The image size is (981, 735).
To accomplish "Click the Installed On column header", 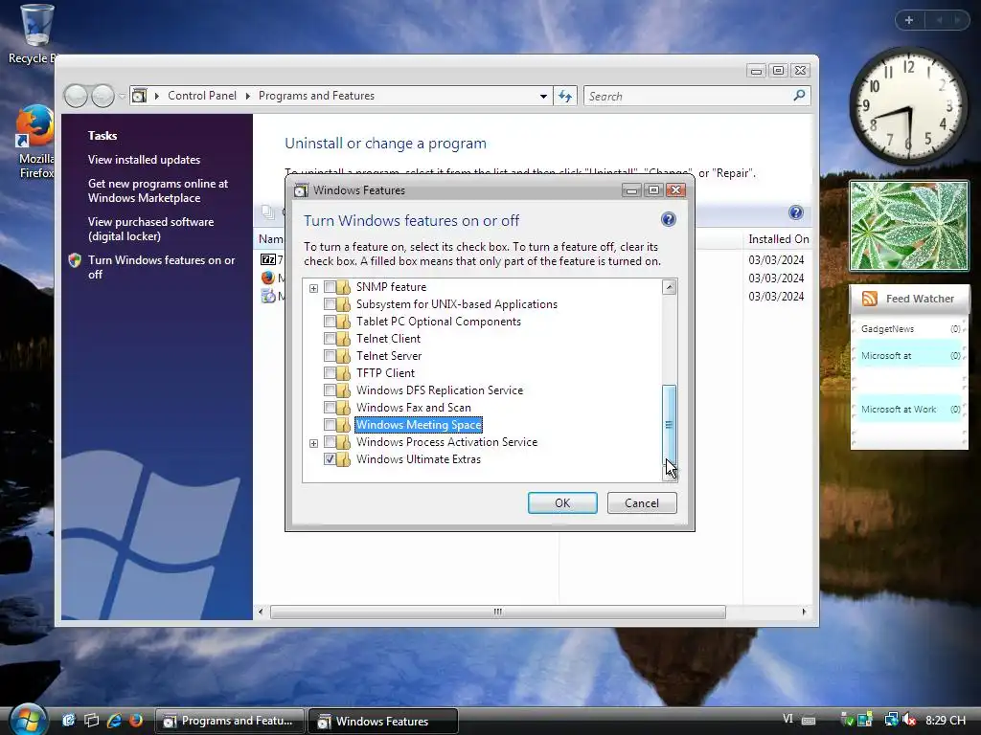I will click(x=778, y=239).
